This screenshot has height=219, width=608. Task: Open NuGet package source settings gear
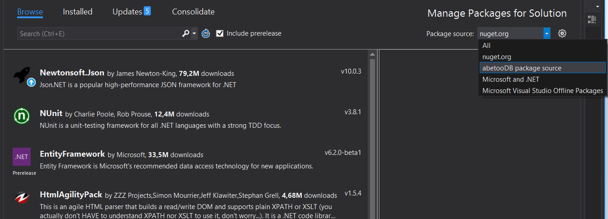click(562, 33)
